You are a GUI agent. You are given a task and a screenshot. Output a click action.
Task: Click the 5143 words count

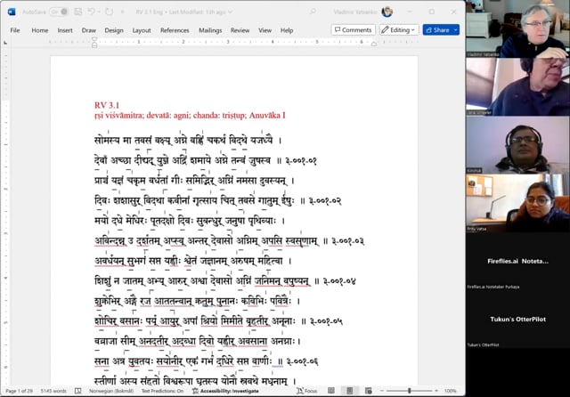53,391
